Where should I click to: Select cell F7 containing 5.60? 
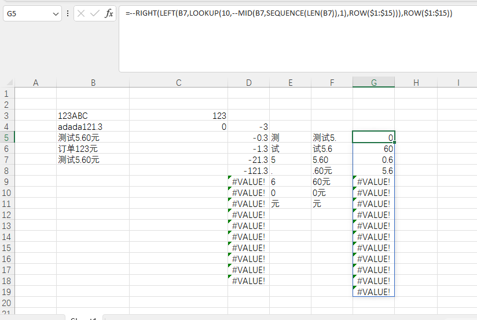coord(332,159)
